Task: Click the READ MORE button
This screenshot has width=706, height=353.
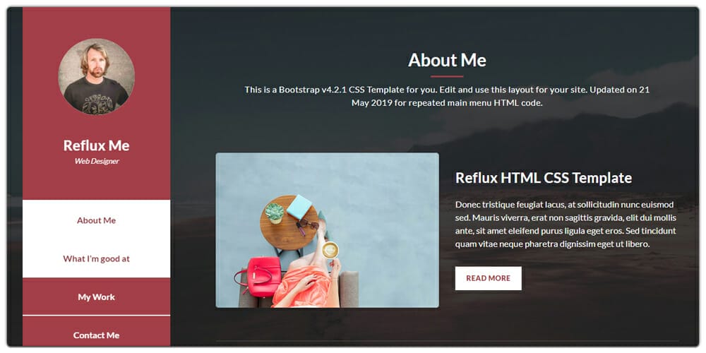Action: point(488,278)
